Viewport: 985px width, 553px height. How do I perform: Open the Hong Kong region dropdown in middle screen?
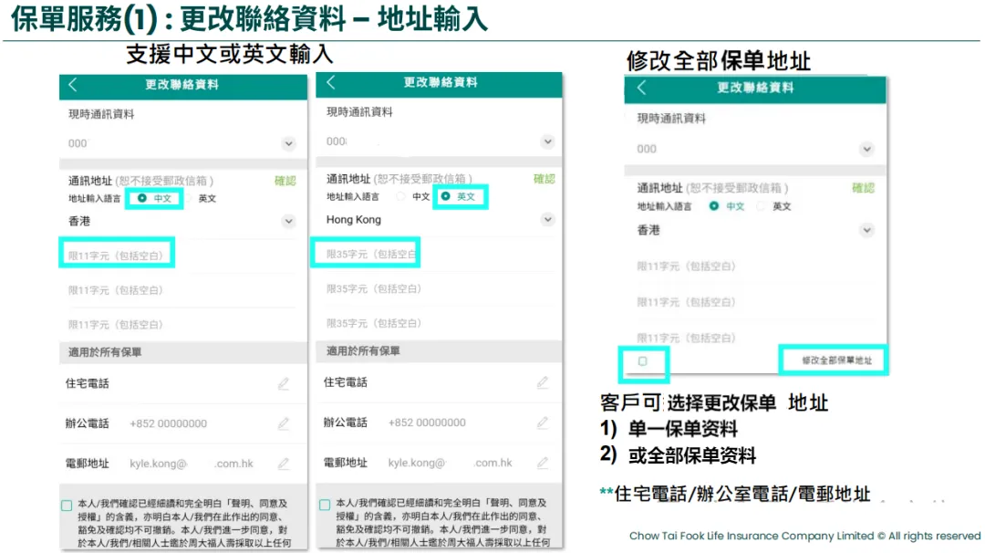point(548,219)
